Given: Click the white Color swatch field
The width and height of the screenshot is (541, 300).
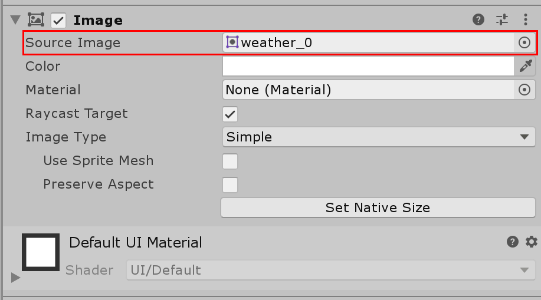Looking at the screenshot, I should 368,66.
